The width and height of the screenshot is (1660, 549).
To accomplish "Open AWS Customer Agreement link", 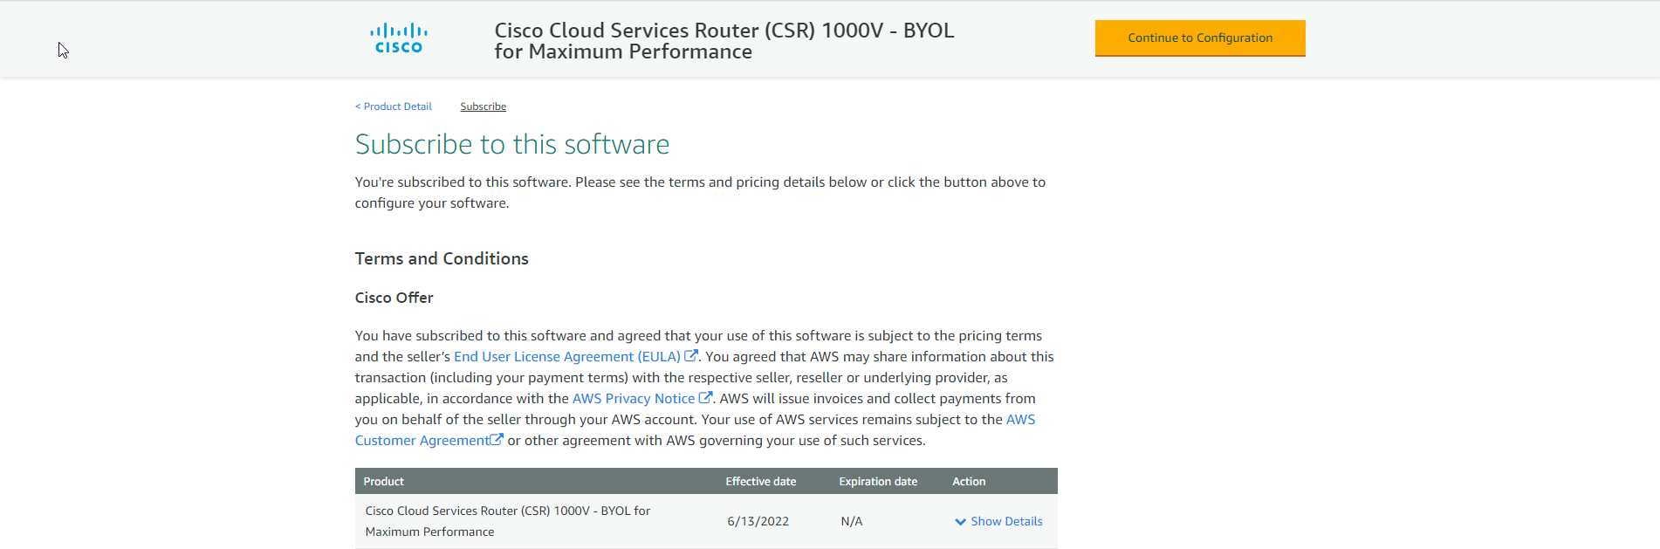I will coord(422,441).
